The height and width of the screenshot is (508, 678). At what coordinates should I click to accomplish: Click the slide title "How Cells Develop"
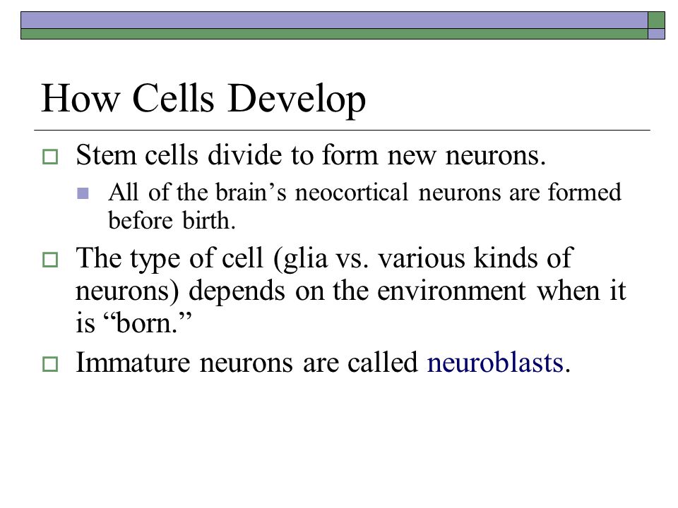coord(203,100)
